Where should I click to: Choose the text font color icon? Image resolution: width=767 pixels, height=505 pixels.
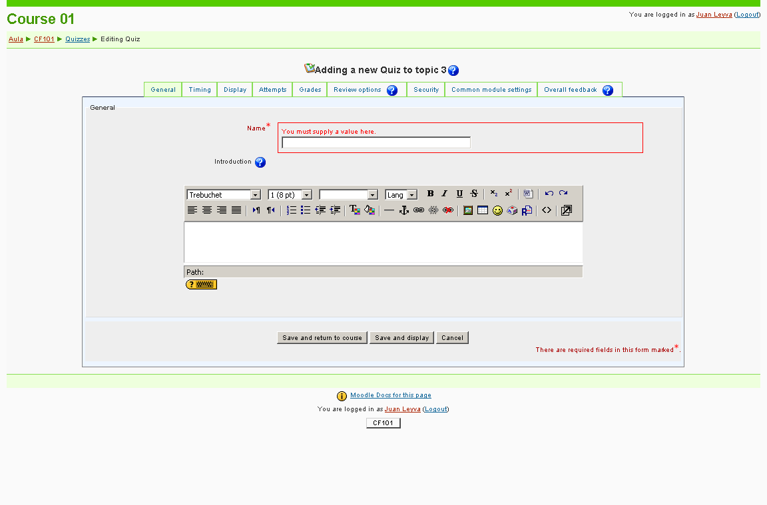point(355,210)
